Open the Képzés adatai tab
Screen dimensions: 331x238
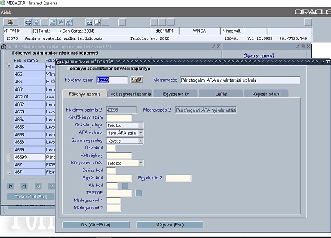[266, 94]
